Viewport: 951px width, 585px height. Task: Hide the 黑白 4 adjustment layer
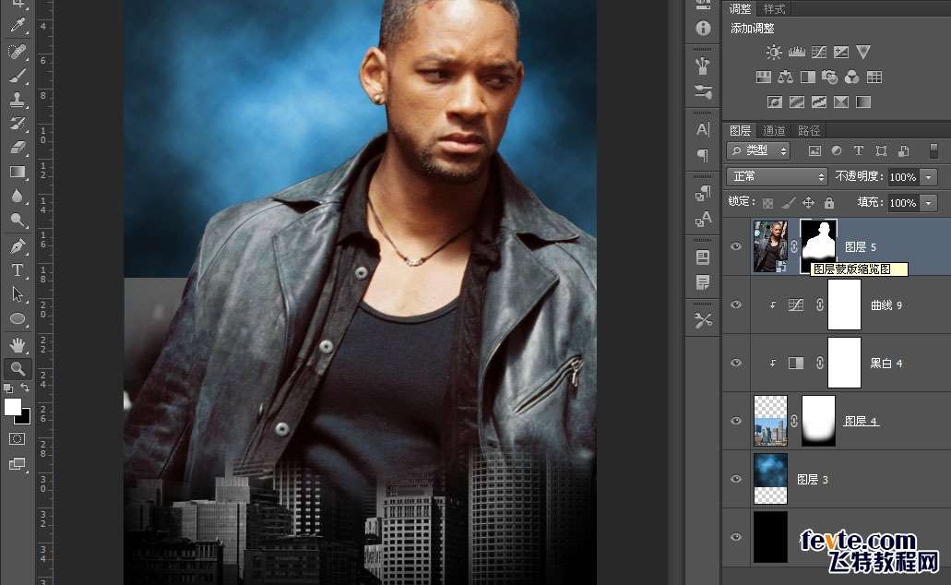coord(736,363)
